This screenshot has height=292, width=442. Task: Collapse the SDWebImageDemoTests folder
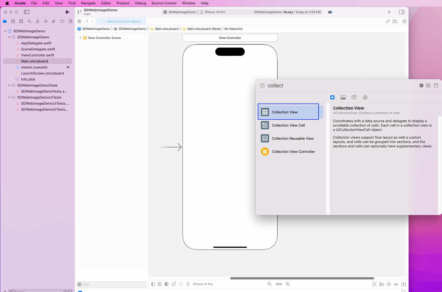pos(9,85)
